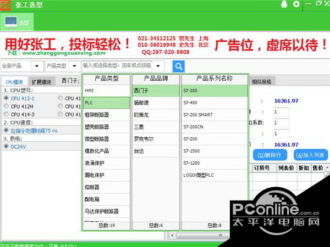This screenshot has width=330, height=247.
Task: Choose the S7-200 series row
Action: click(x=215, y=139)
